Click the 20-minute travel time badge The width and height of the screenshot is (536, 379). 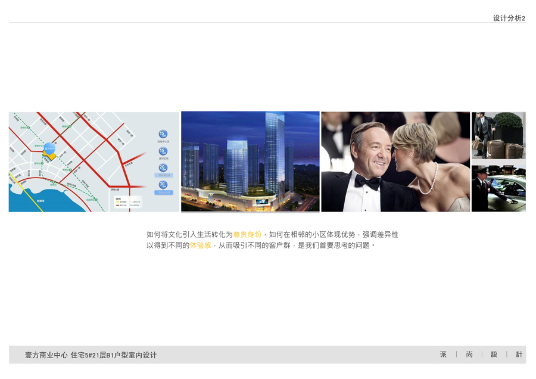[x=163, y=168]
